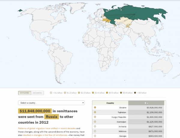Select the Armenia row in the table
This screenshot has height=138, width=180.
pyautogui.click(x=128, y=127)
